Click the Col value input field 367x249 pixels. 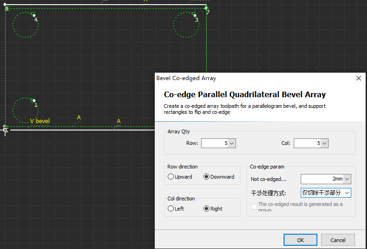(307, 143)
